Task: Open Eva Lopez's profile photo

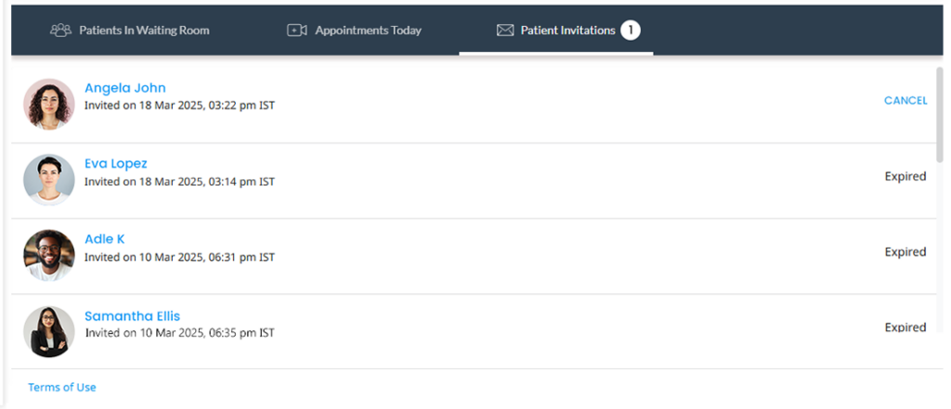Action: 49,180
